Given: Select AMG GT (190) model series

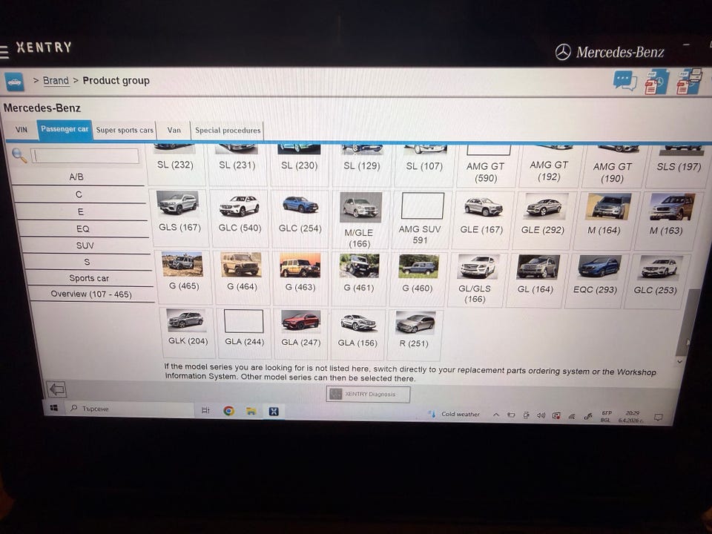Looking at the screenshot, I should click(x=612, y=167).
